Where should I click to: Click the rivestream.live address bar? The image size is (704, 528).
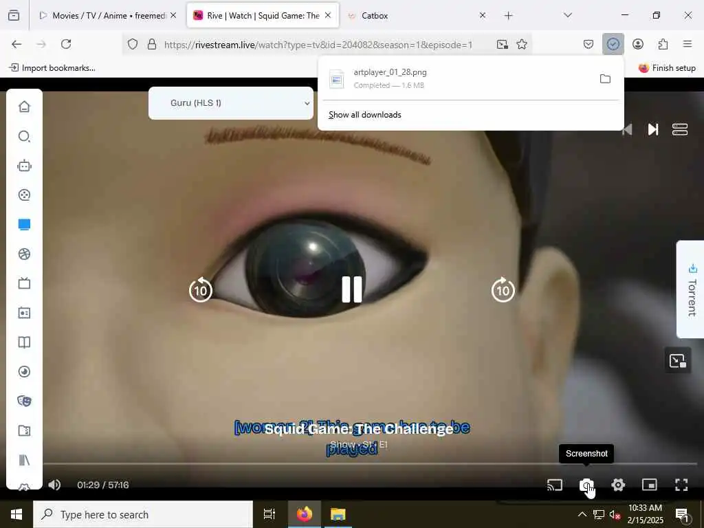point(318,45)
